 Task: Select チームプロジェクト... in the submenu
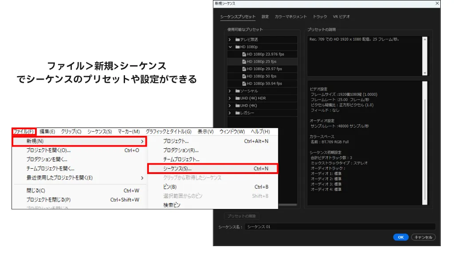click(x=213, y=159)
